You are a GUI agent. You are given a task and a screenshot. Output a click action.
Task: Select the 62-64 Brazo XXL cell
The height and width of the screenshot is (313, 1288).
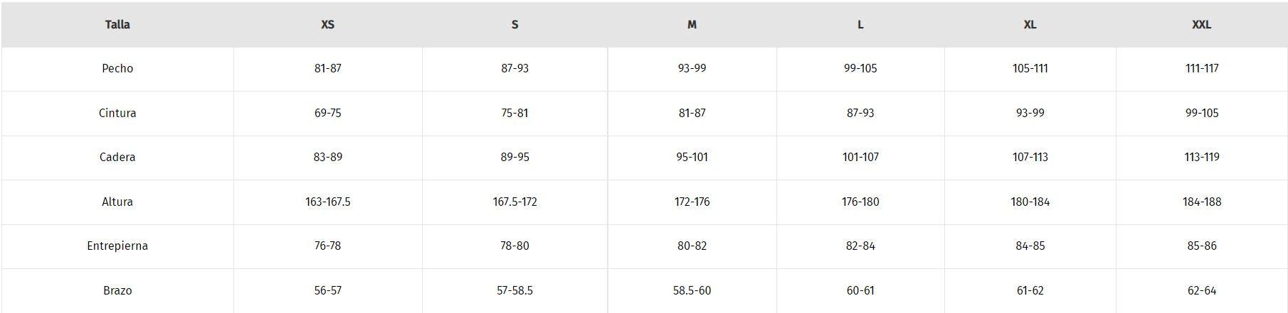point(1201,290)
